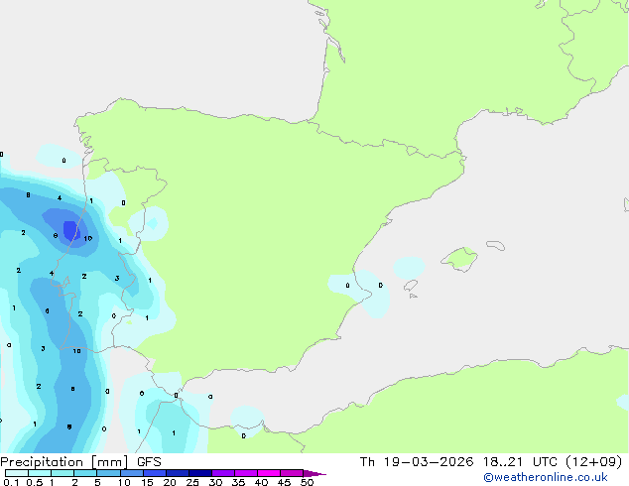The height and width of the screenshot is (486, 629).
Task: Click Mallorca island on the map
Action: (459, 259)
